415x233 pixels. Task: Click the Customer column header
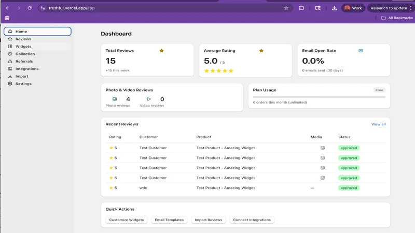148,137
